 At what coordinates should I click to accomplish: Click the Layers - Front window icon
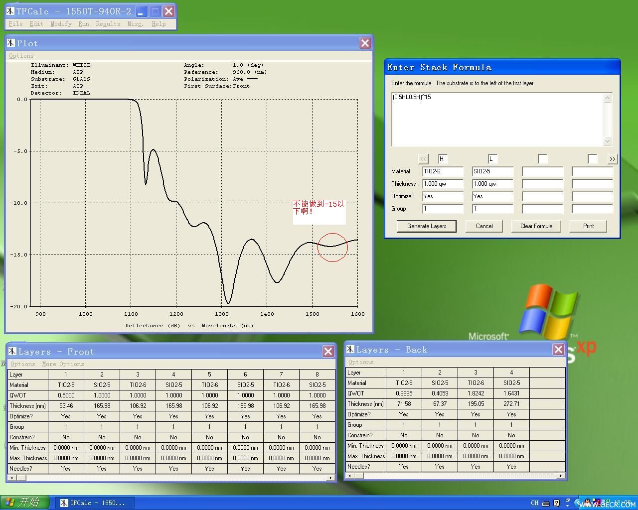[x=12, y=351]
